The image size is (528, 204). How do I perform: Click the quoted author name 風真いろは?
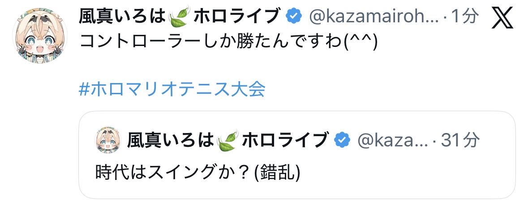tap(170, 141)
